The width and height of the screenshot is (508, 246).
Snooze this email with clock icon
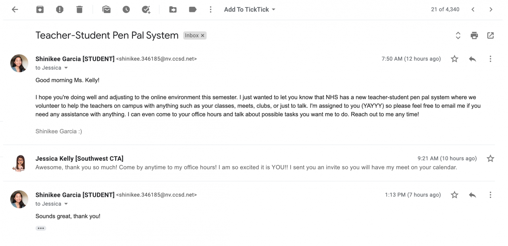[126, 10]
